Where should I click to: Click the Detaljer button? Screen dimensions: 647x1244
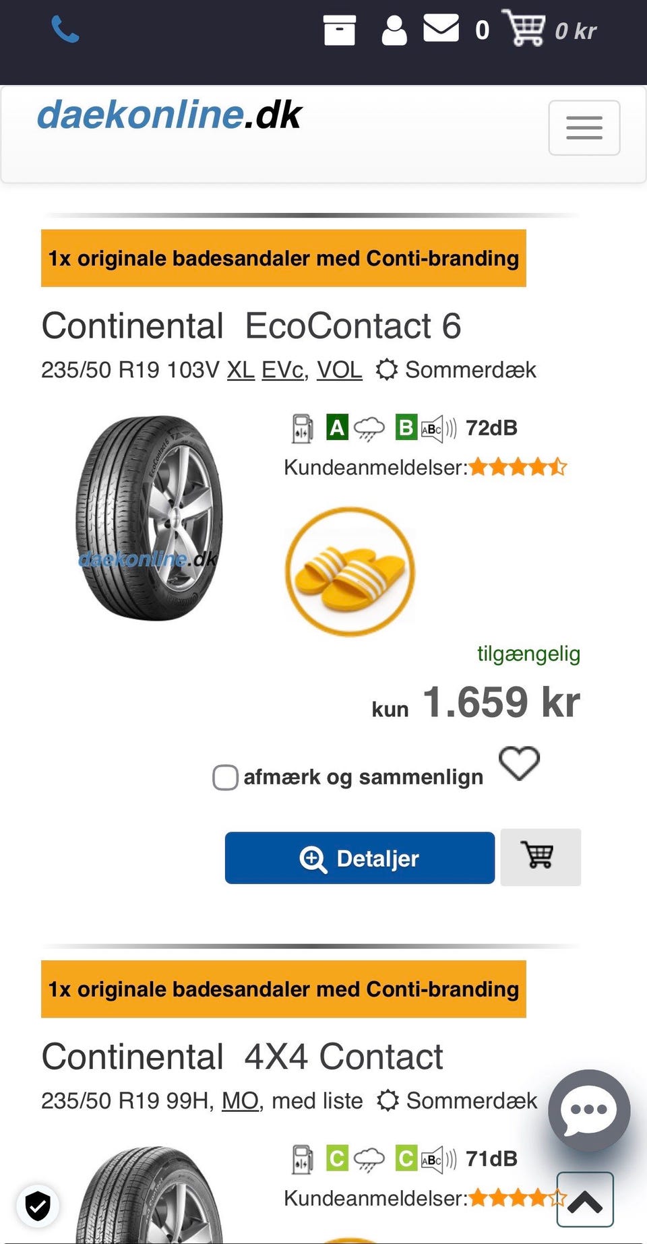pyautogui.click(x=359, y=858)
